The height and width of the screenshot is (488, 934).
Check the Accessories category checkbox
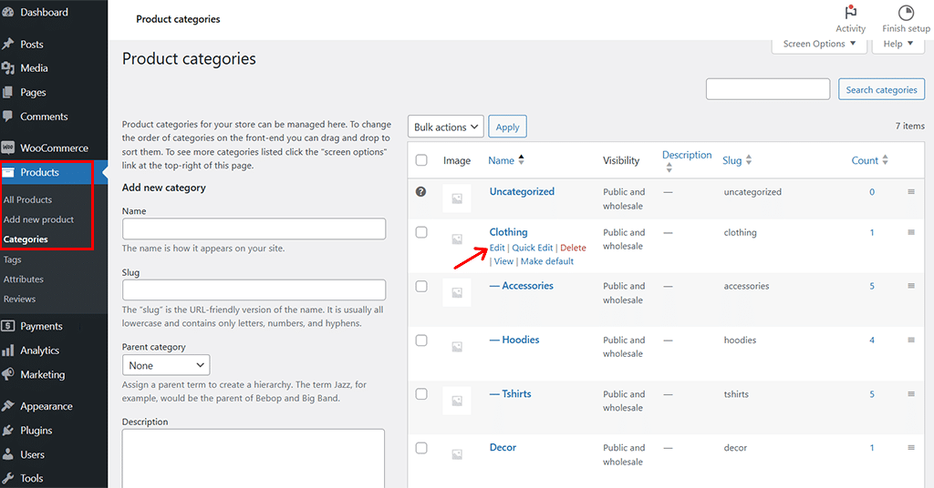click(x=421, y=286)
